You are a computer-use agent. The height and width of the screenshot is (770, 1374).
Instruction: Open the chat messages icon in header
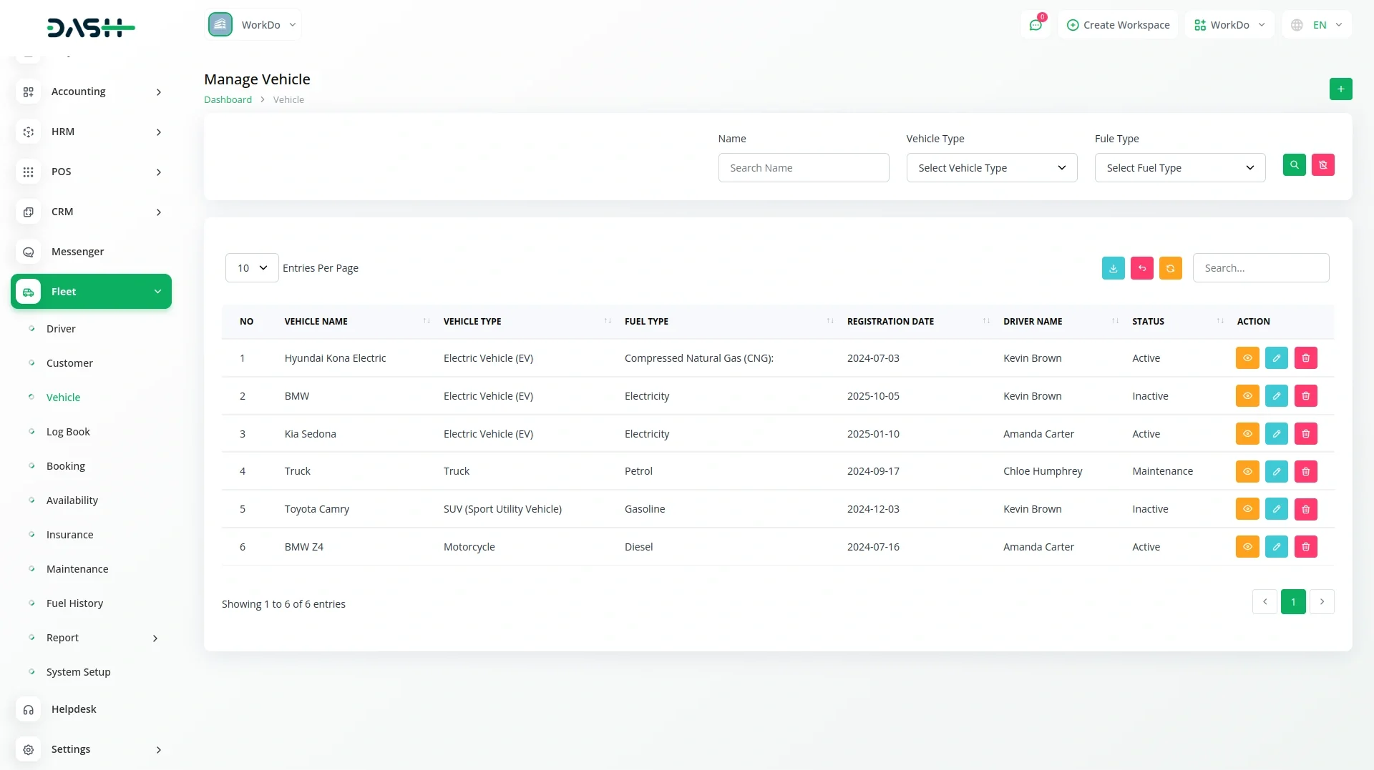coord(1035,25)
